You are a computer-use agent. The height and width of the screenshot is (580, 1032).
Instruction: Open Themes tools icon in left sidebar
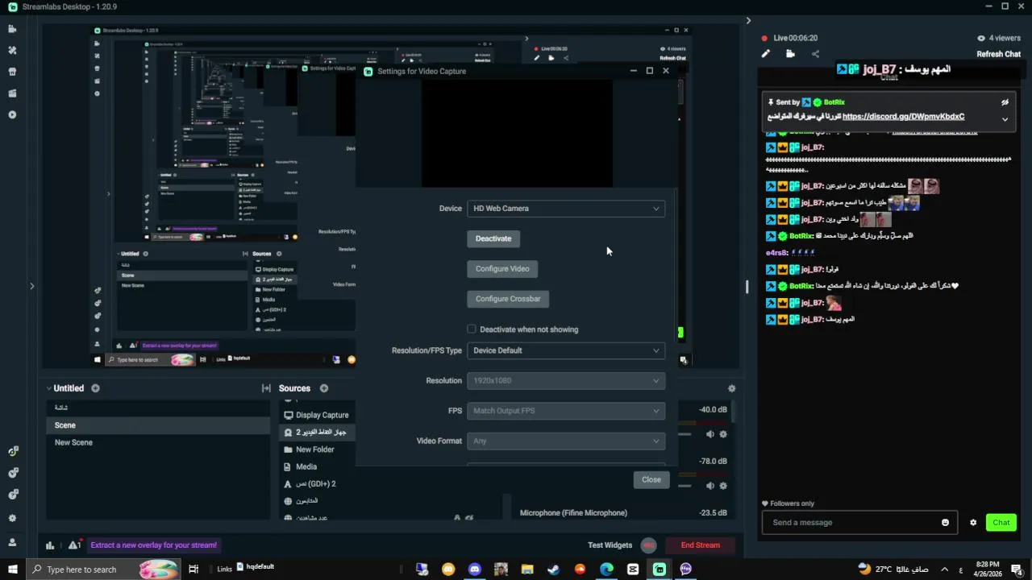pyautogui.click(x=12, y=50)
